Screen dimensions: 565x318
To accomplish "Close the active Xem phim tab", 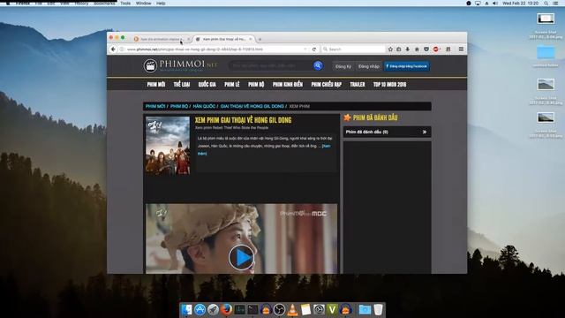I will 251,39.
